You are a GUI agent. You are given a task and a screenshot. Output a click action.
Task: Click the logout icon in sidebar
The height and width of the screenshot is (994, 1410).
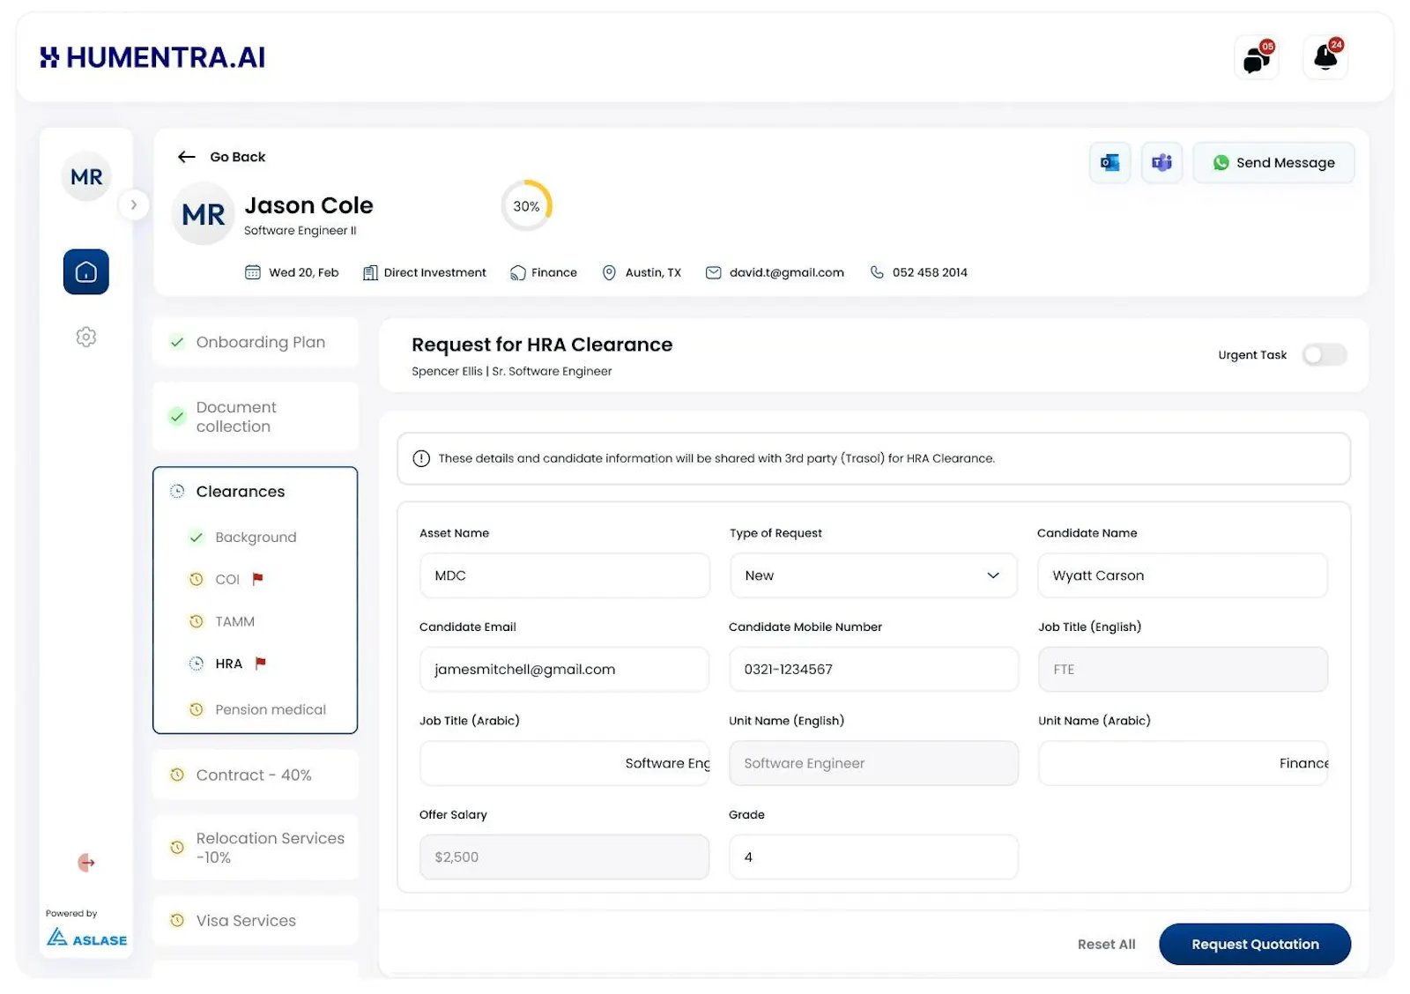(x=86, y=862)
